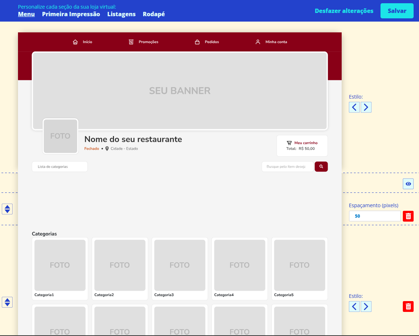Click the restaurant FOTO logo placeholder
The height and width of the screenshot is (336, 419).
pyautogui.click(x=60, y=136)
